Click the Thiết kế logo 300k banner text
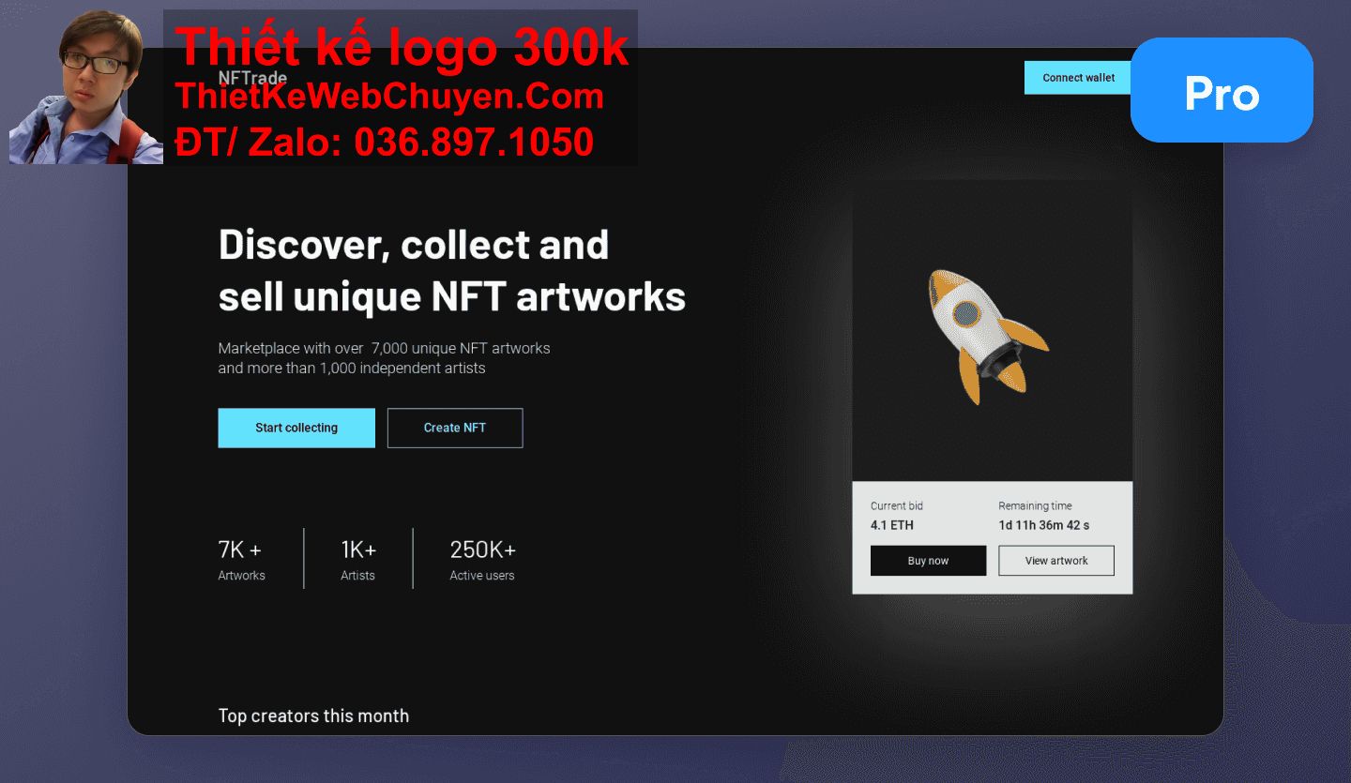1351x783 pixels. (x=402, y=47)
